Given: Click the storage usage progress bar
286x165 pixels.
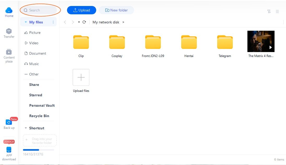Looking at the screenshot, I should tap(38, 150).
